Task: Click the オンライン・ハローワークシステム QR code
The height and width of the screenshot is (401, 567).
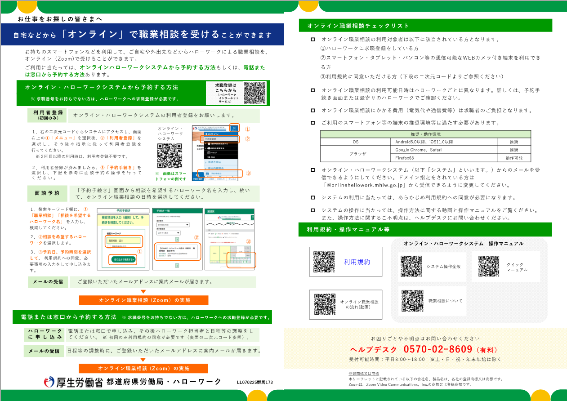Action: coord(169,156)
